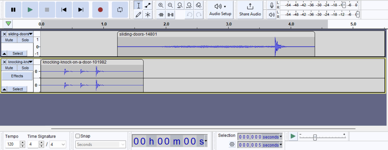Click Effects button on knocking track
Image resolution: width=388 pixels, height=150 pixels.
(x=17, y=76)
